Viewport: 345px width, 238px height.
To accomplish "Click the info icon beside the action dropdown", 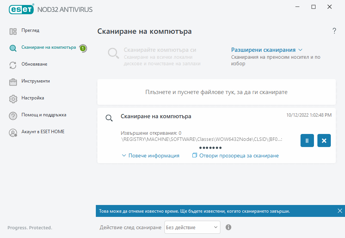I will [228, 227].
